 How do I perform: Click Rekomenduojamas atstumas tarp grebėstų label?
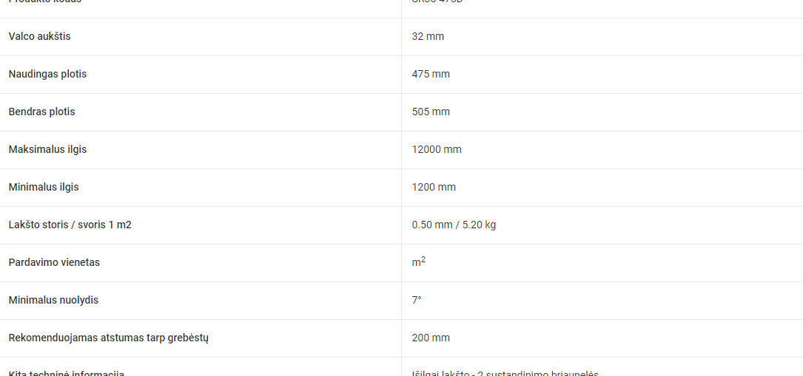click(109, 338)
